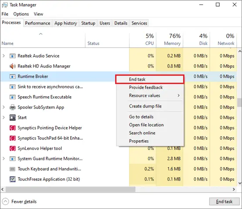242x209 pixels.
Task: Click the Fewer details link
Action: [x=24, y=202]
